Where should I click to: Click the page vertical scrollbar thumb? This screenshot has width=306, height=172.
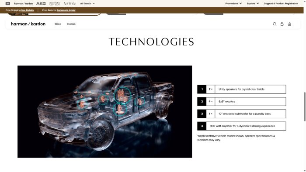pyautogui.click(x=304, y=107)
